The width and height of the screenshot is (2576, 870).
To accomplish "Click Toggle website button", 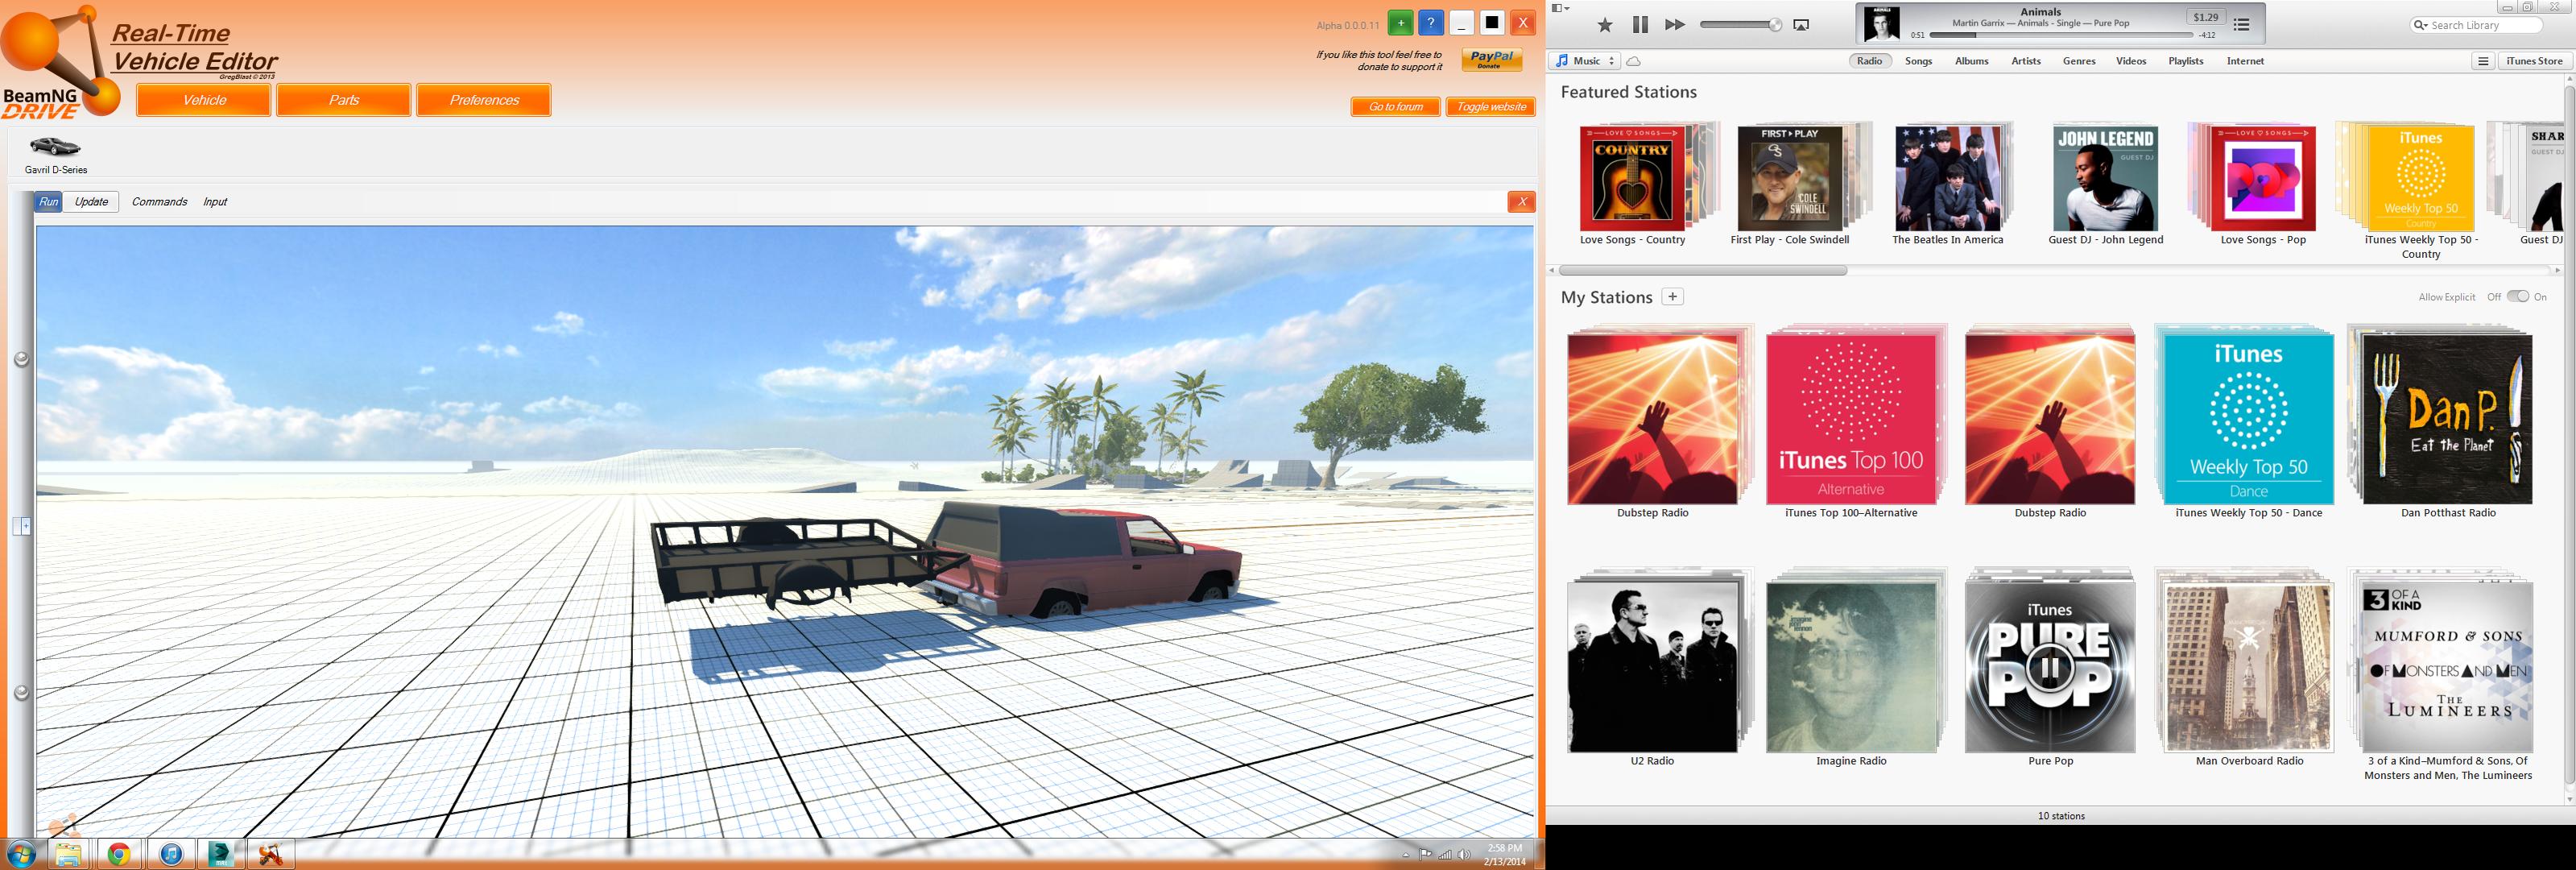I will (1491, 107).
